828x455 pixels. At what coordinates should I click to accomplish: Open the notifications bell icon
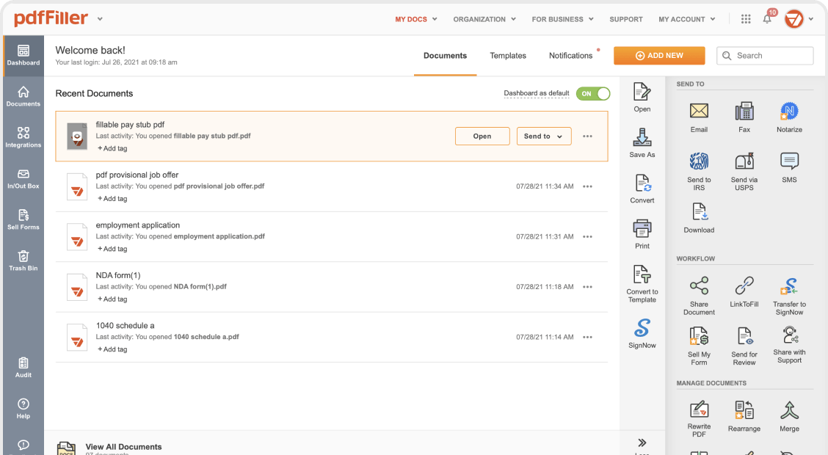(x=767, y=19)
